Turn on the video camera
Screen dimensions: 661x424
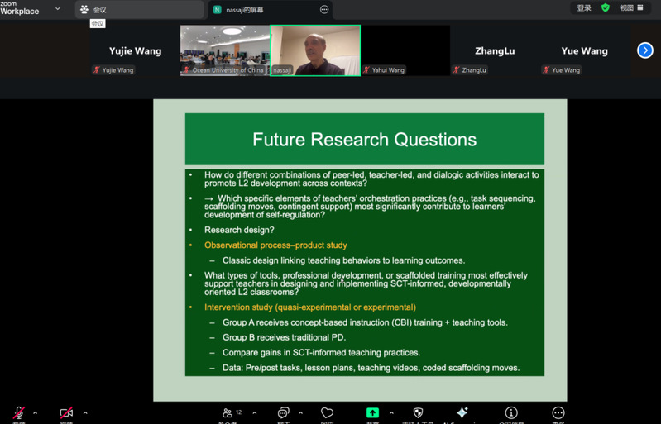click(x=66, y=412)
